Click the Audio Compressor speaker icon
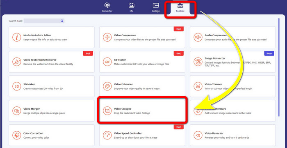This screenshot has height=148, width=287. pyautogui.click(x=198, y=38)
